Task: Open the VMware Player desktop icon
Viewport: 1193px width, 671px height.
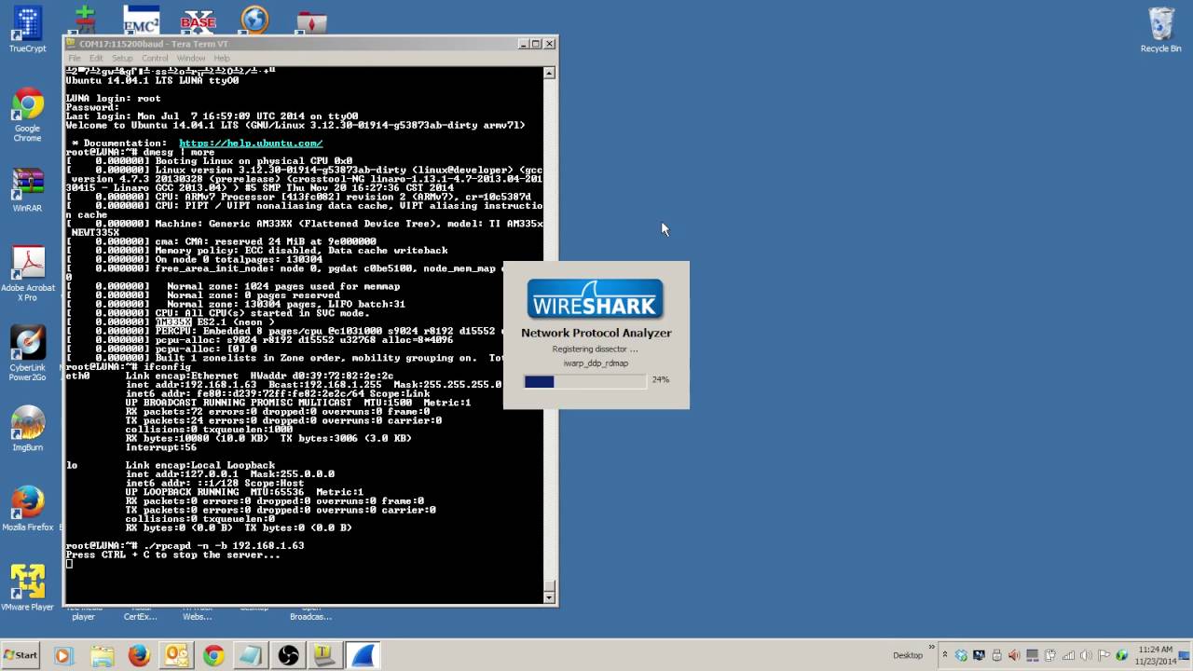Action: click(27, 587)
